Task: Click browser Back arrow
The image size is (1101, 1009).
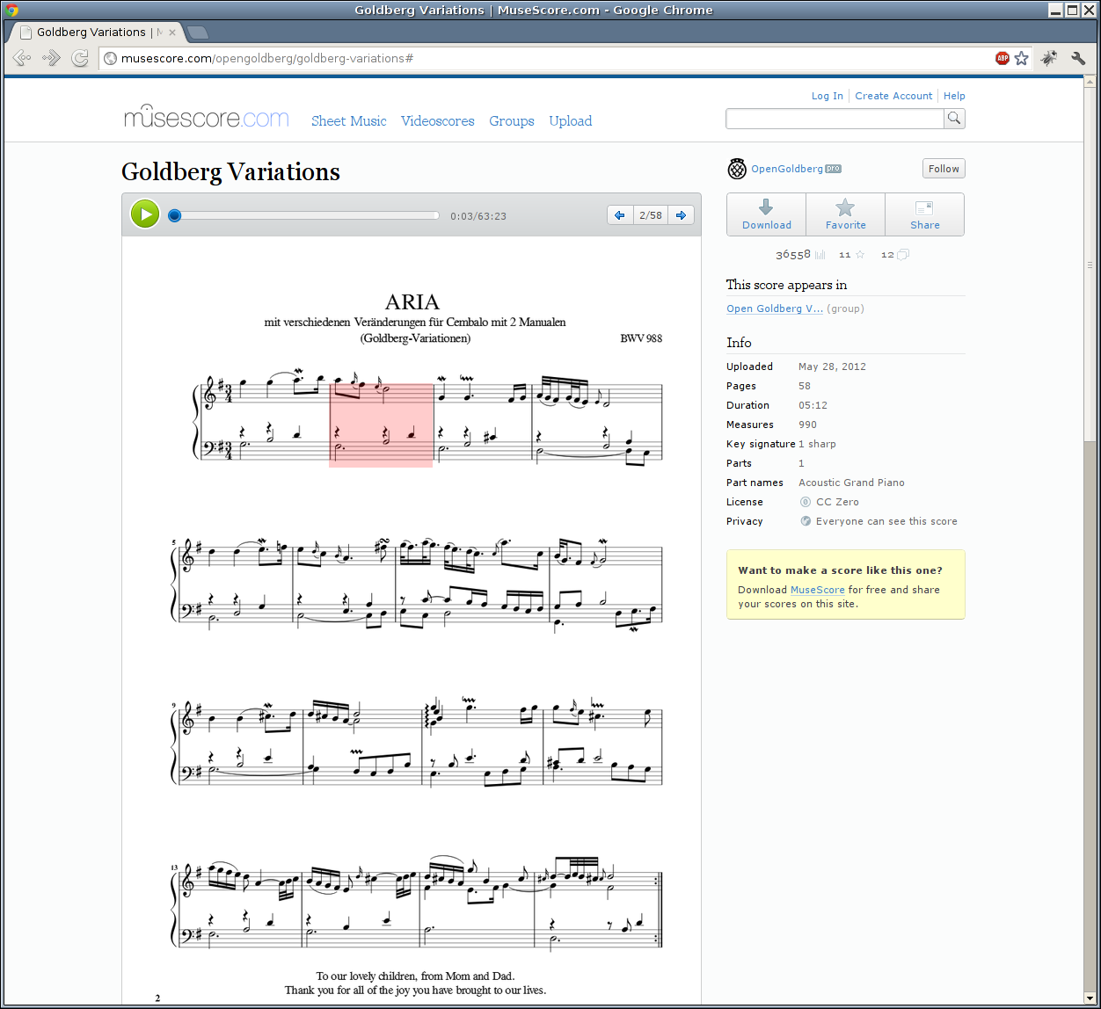Action: (23, 58)
